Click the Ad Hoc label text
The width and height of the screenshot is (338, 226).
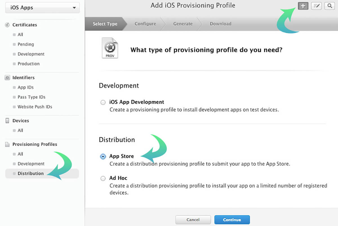point(118,178)
